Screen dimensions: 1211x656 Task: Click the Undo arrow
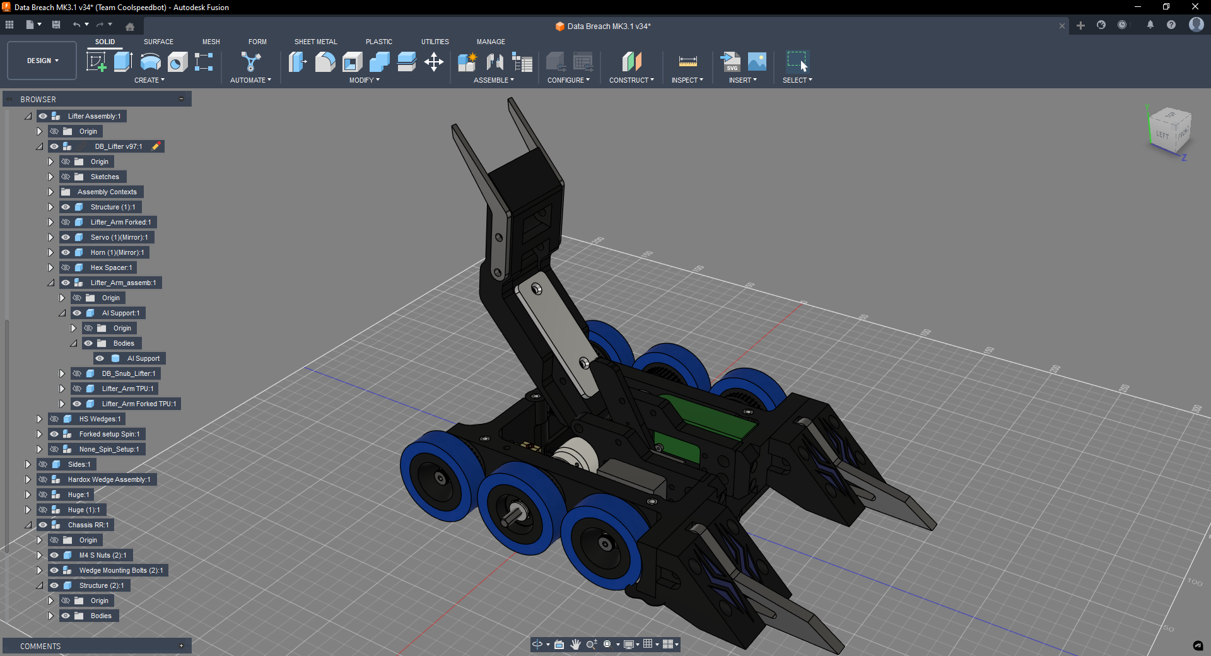[76, 25]
